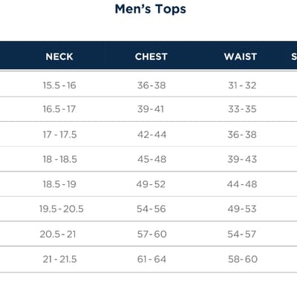Click neck size 17 - 17.5 cell
Image resolution: width=297 pixels, height=297 pixels.
click(x=59, y=134)
